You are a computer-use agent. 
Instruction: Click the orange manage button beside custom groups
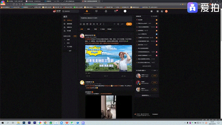tap(75, 36)
